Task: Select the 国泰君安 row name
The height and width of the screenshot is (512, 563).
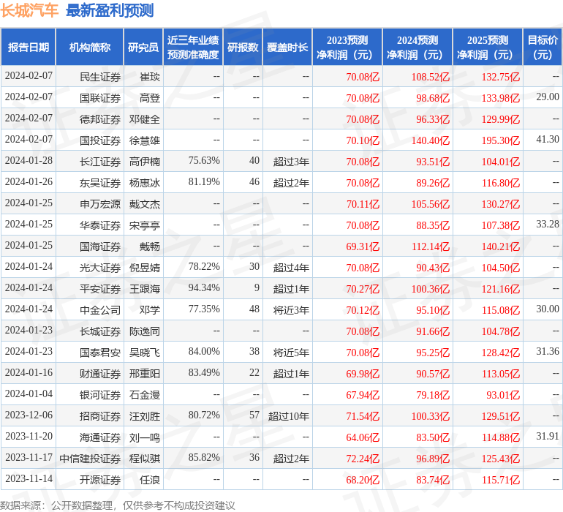Action: click(100, 353)
